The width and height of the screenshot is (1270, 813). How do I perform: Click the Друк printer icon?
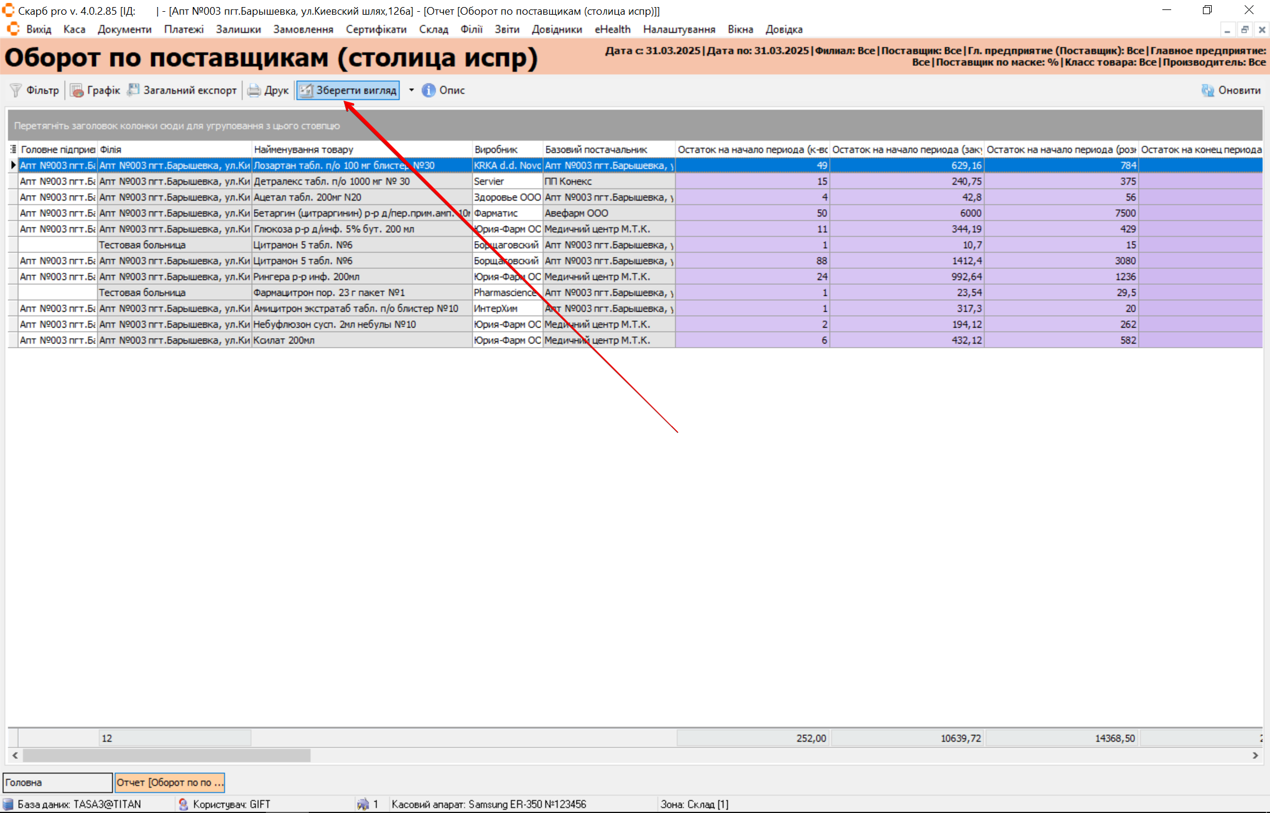point(254,90)
